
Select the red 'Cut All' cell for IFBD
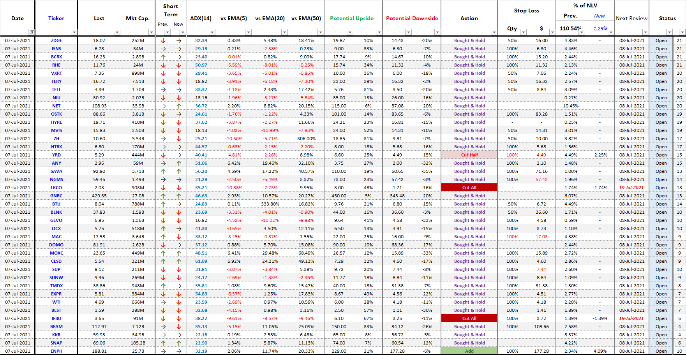(469, 318)
